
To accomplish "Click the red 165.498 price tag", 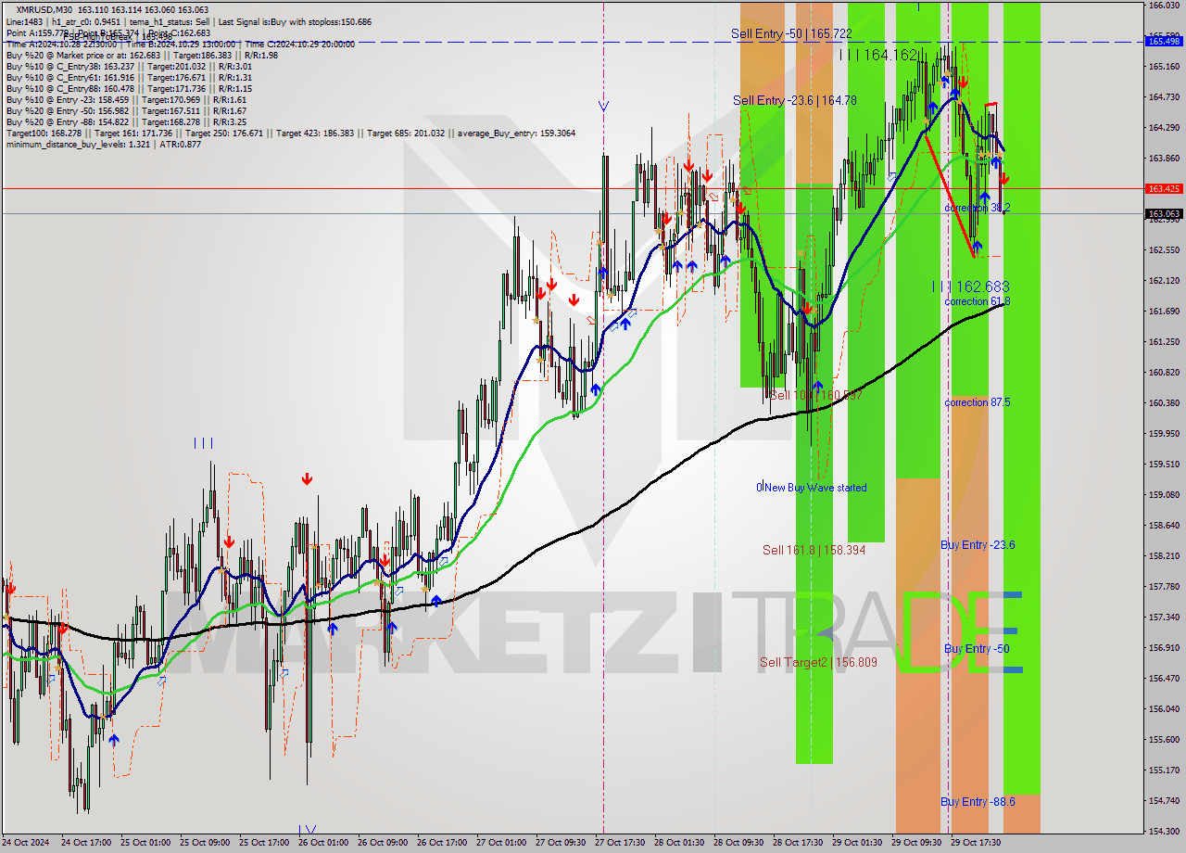I will point(1164,41).
